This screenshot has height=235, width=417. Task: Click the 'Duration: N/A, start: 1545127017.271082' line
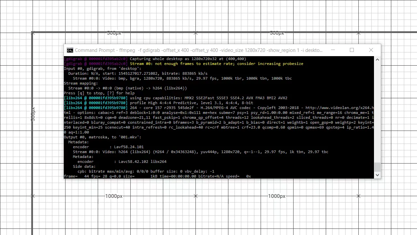pos(138,73)
